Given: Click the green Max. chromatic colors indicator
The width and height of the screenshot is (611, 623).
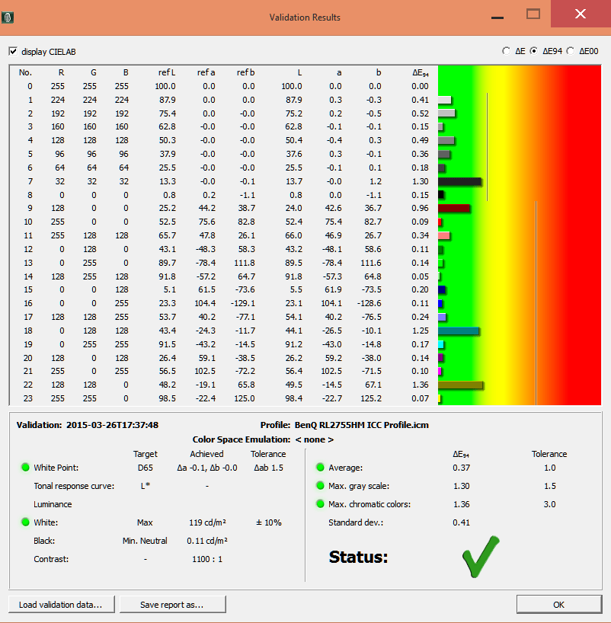Looking at the screenshot, I should pyautogui.click(x=321, y=504).
